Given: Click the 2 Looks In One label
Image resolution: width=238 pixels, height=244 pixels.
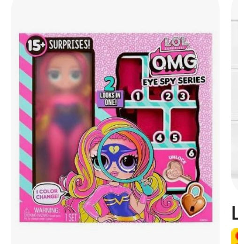Looking at the screenshot, I should coord(110,94).
